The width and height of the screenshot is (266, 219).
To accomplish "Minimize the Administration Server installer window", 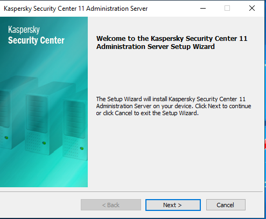I will click(x=203, y=8).
